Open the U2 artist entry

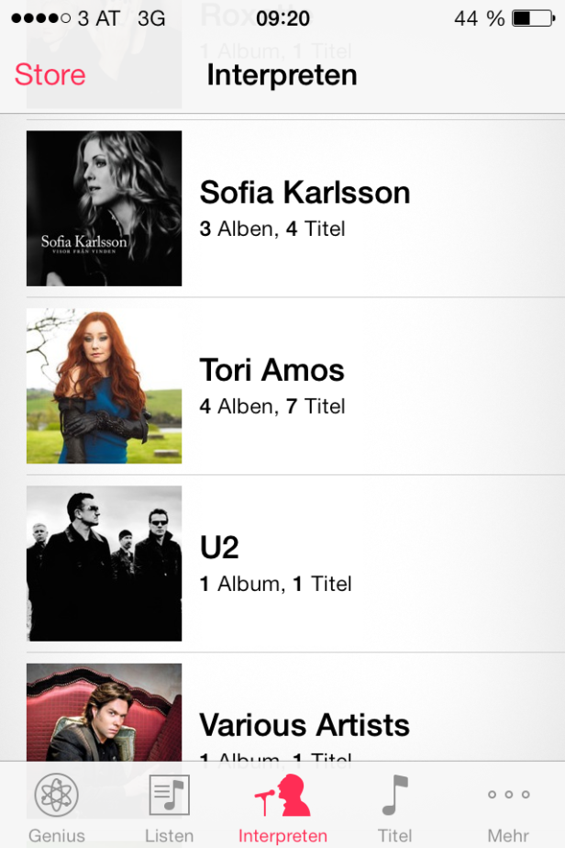pos(295,563)
